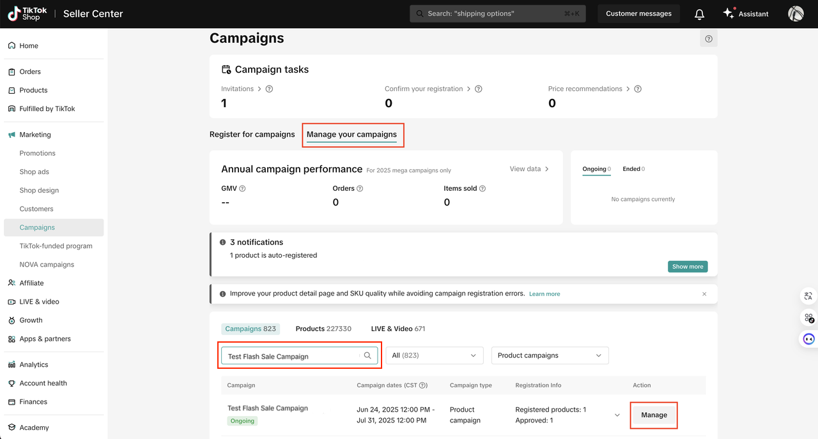Click Show more in notifications

[687, 267]
